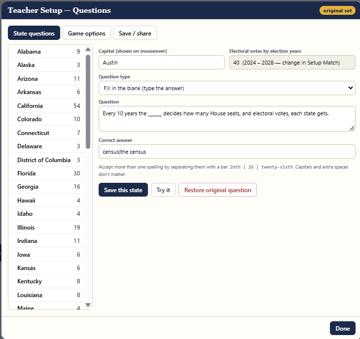Select Arizona in the state list
Viewport: 360px width, 339px height.
point(46,78)
